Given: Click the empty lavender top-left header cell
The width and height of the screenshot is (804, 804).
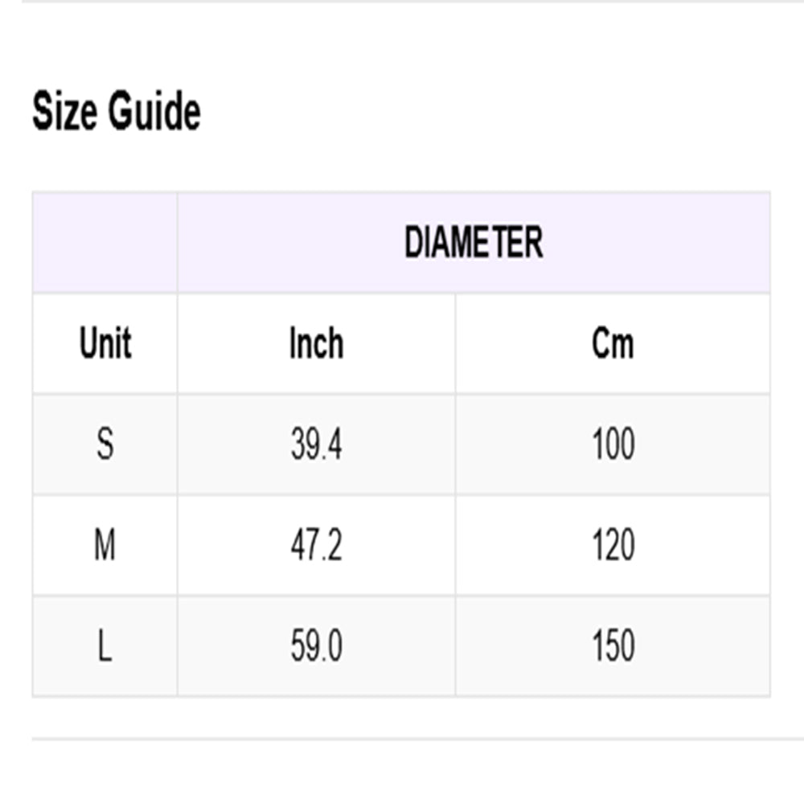Looking at the screenshot, I should click(105, 243).
